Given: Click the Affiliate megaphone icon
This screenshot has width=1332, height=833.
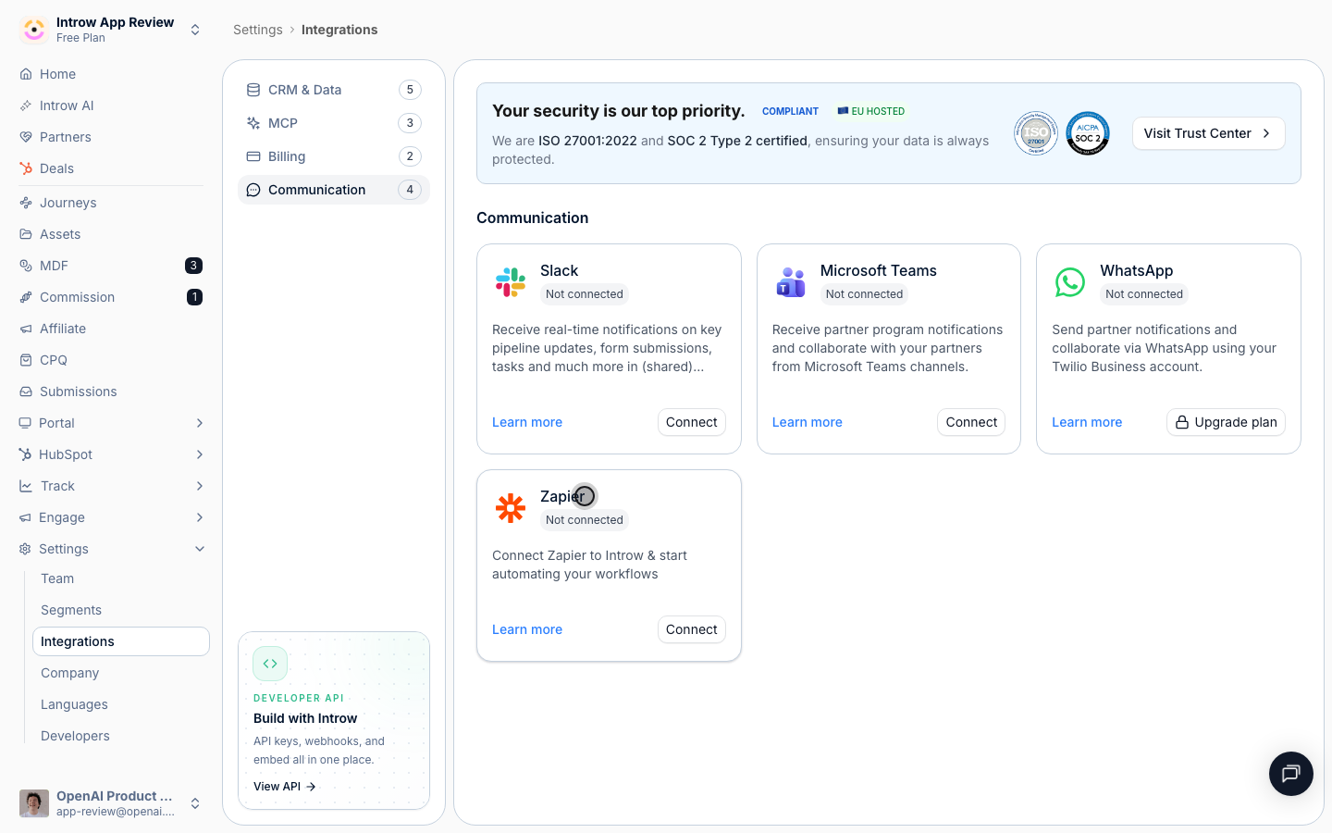Looking at the screenshot, I should 26,329.
